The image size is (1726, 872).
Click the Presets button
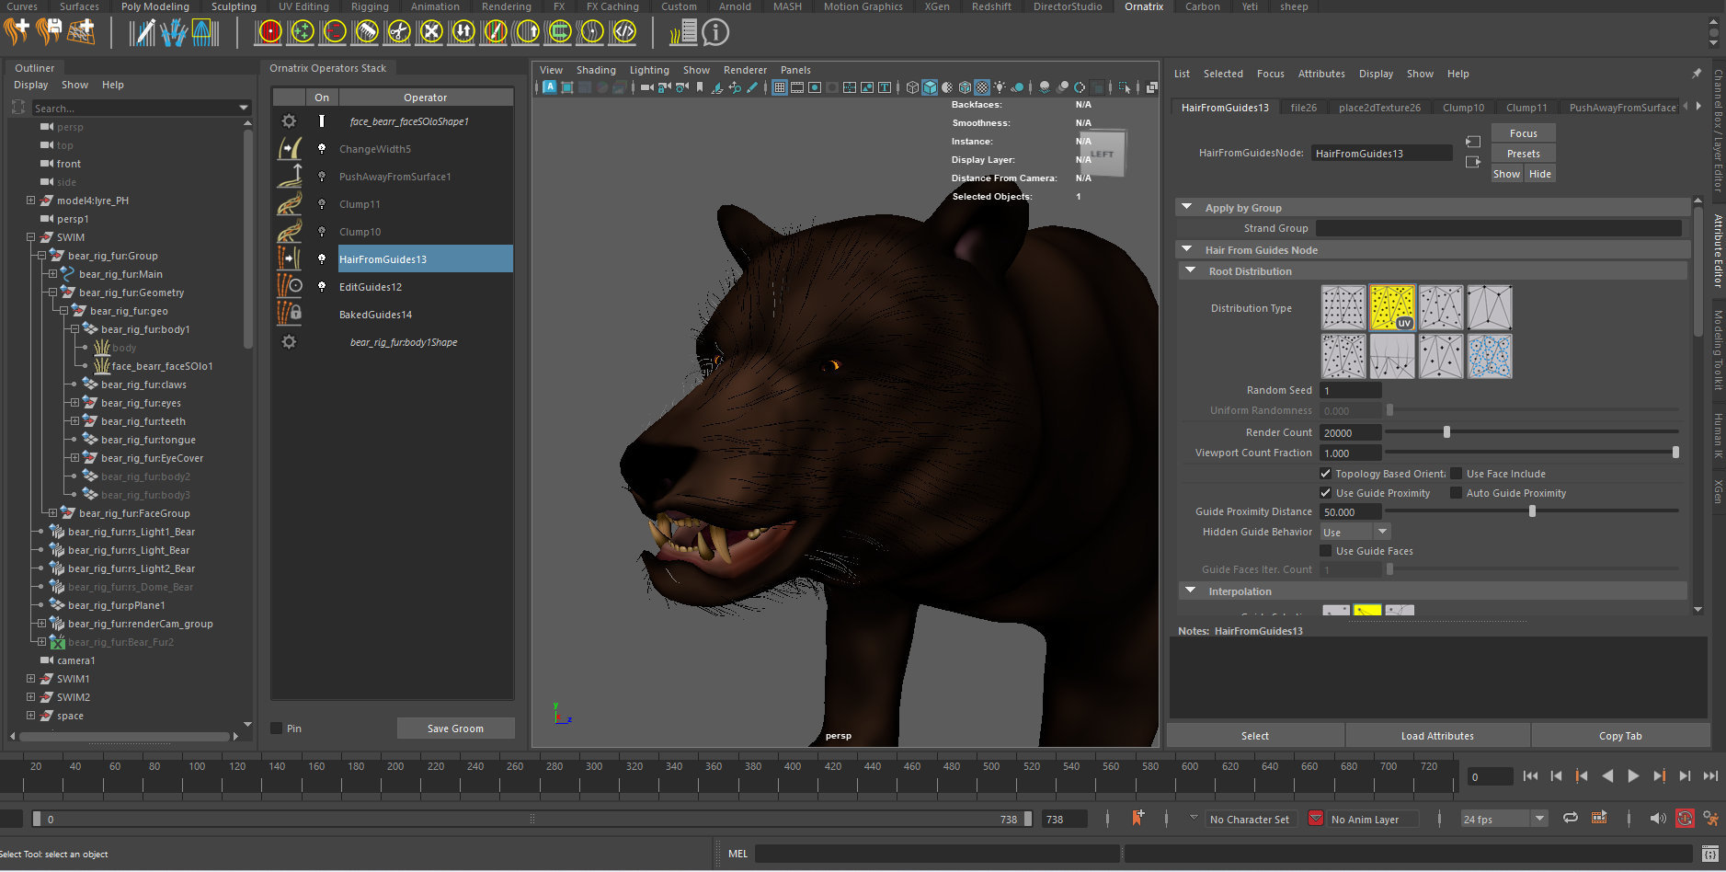[1523, 154]
